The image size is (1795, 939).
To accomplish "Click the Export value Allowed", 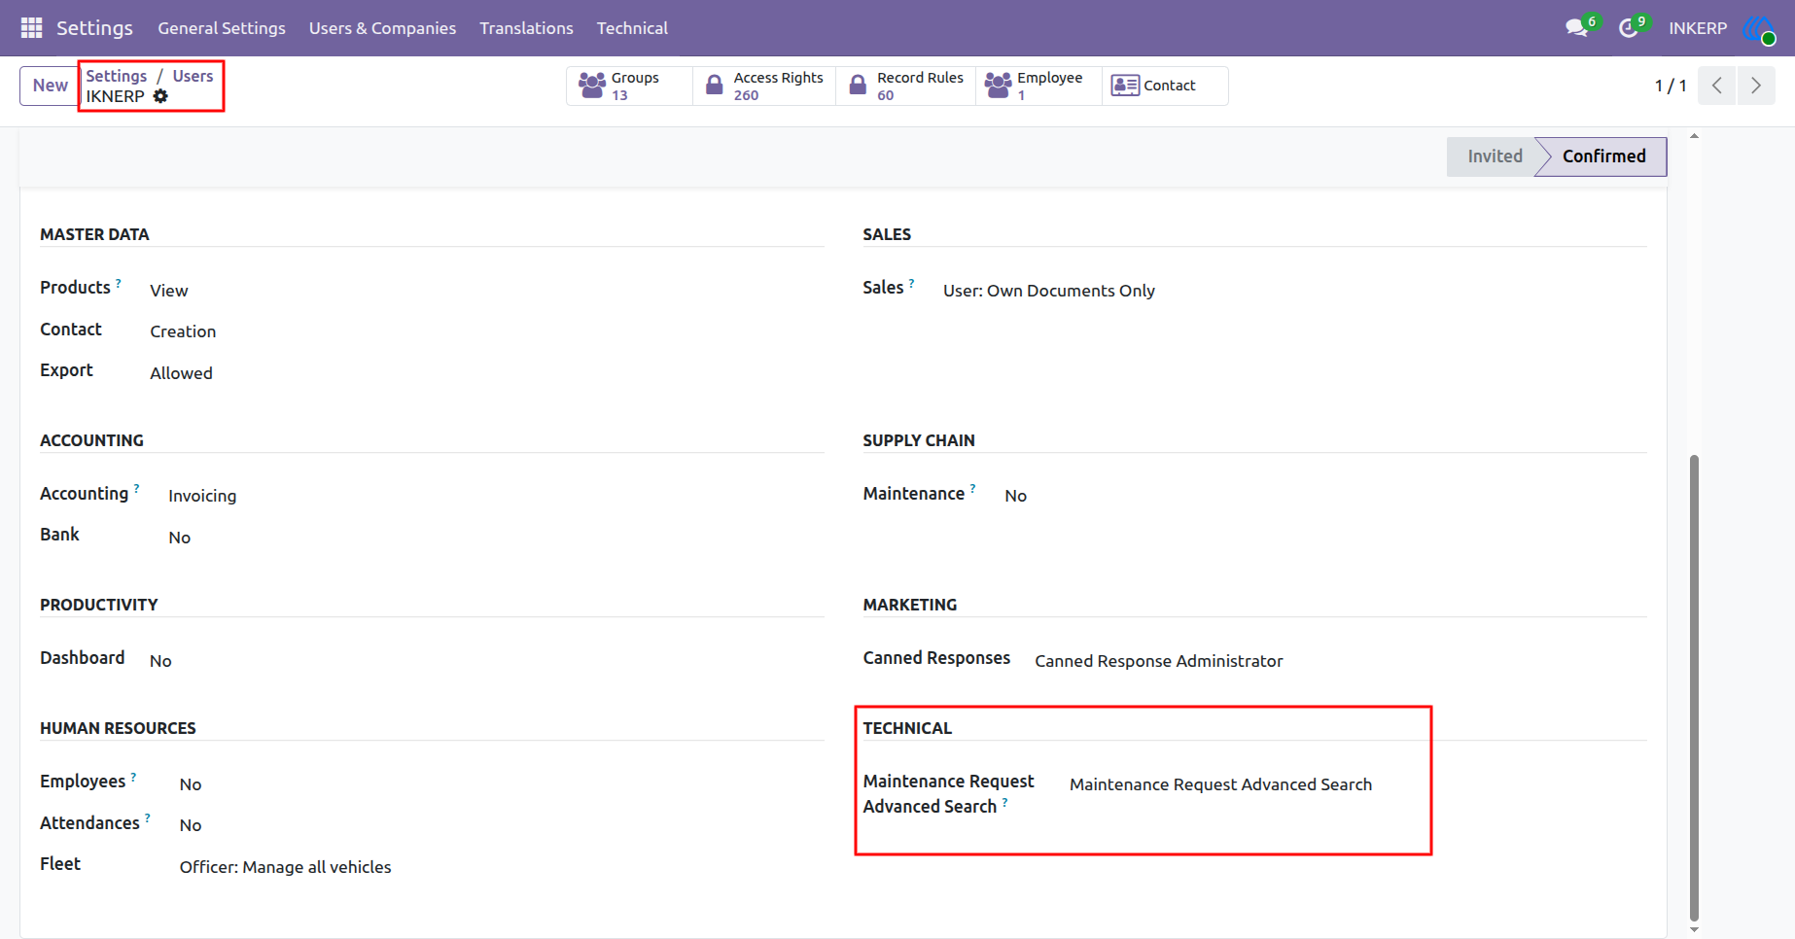I will point(181,373).
